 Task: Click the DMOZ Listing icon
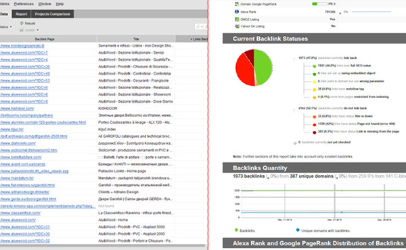coord(237,19)
